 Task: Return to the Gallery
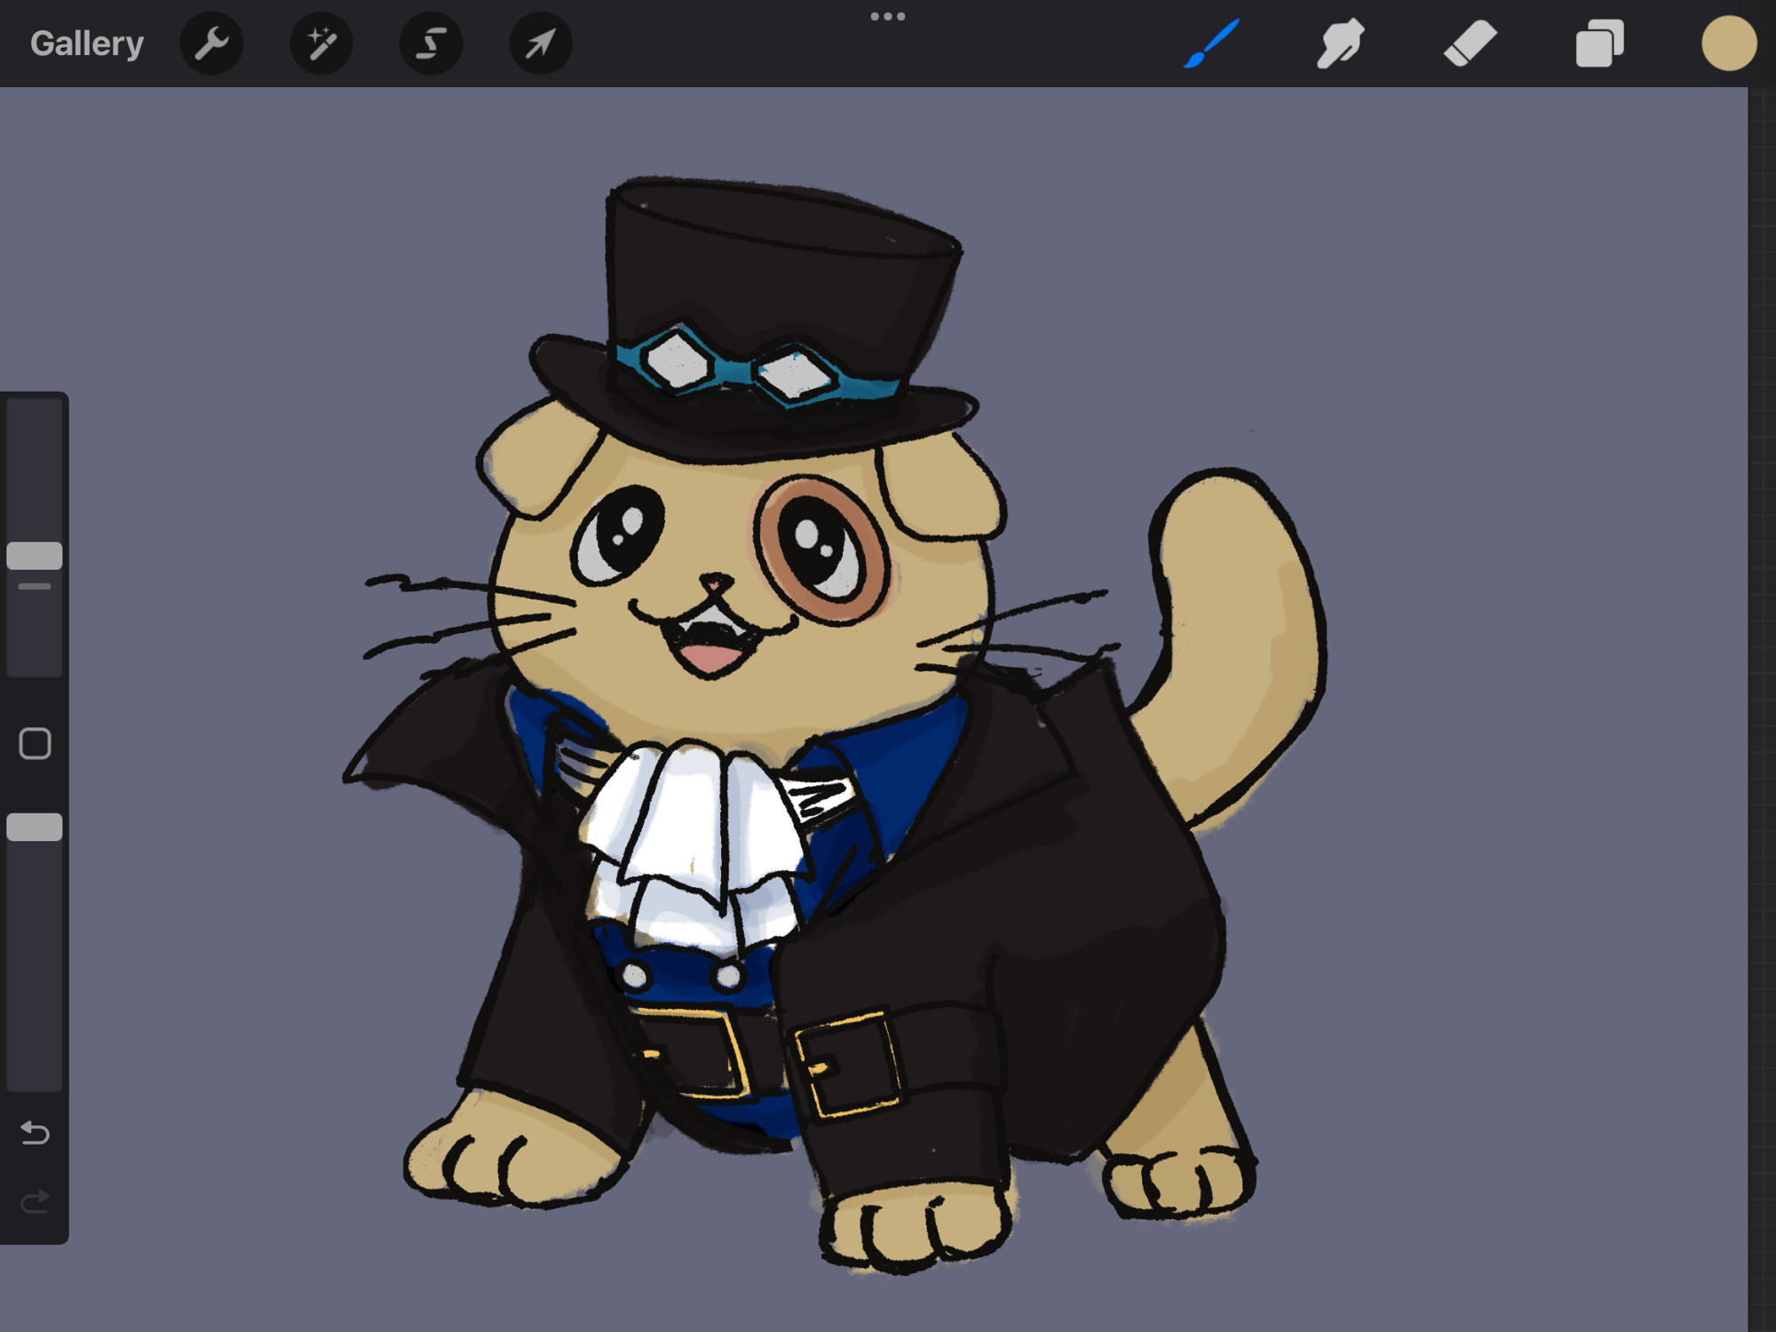click(x=86, y=44)
